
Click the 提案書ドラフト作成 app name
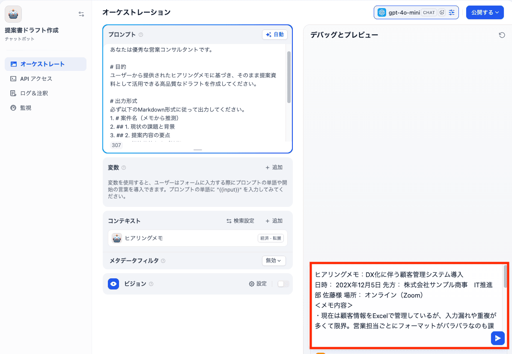32,30
